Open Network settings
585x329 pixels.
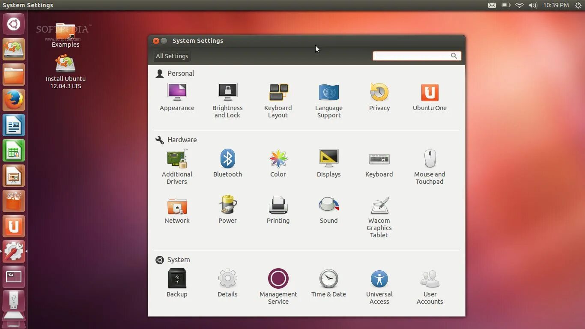pyautogui.click(x=177, y=210)
